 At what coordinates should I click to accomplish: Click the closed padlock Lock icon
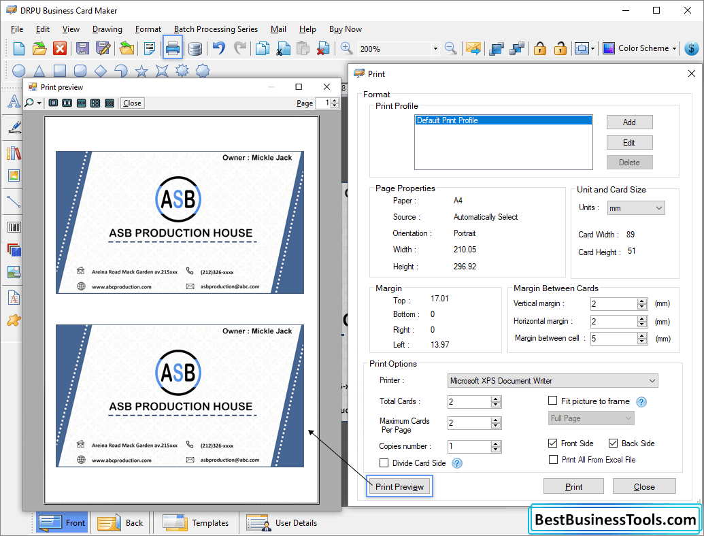point(539,48)
